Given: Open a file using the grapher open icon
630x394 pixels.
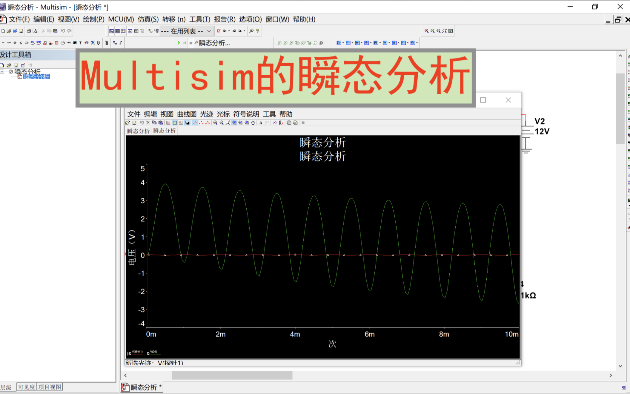Looking at the screenshot, I should click(127, 122).
